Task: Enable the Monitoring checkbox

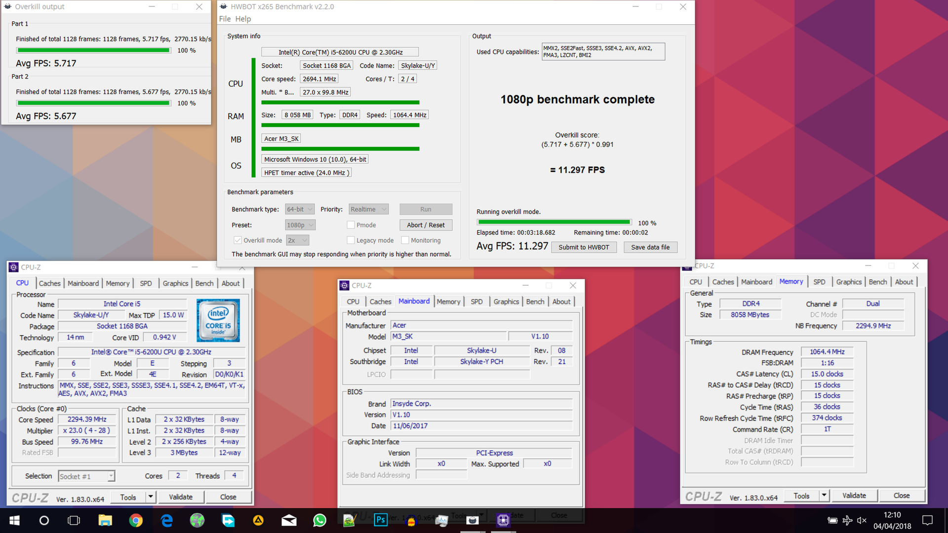Action: click(405, 240)
